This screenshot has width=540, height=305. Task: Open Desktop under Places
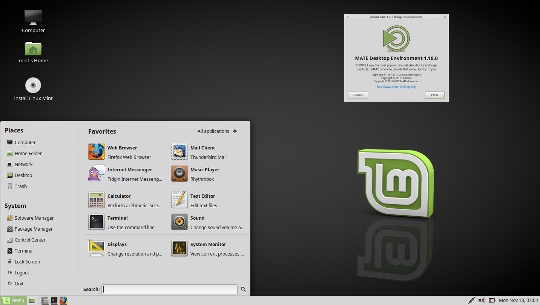(x=20, y=175)
